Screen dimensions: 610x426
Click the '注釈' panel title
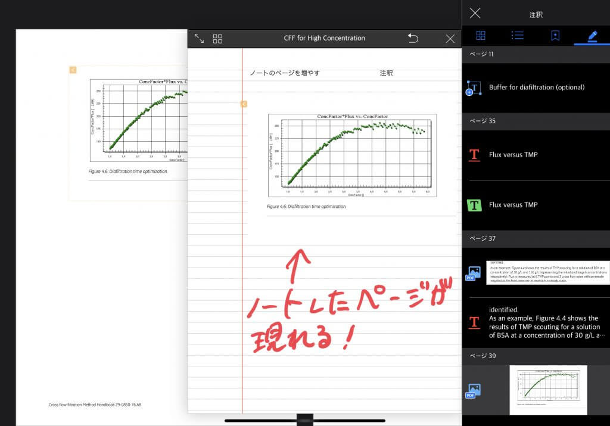click(x=536, y=15)
